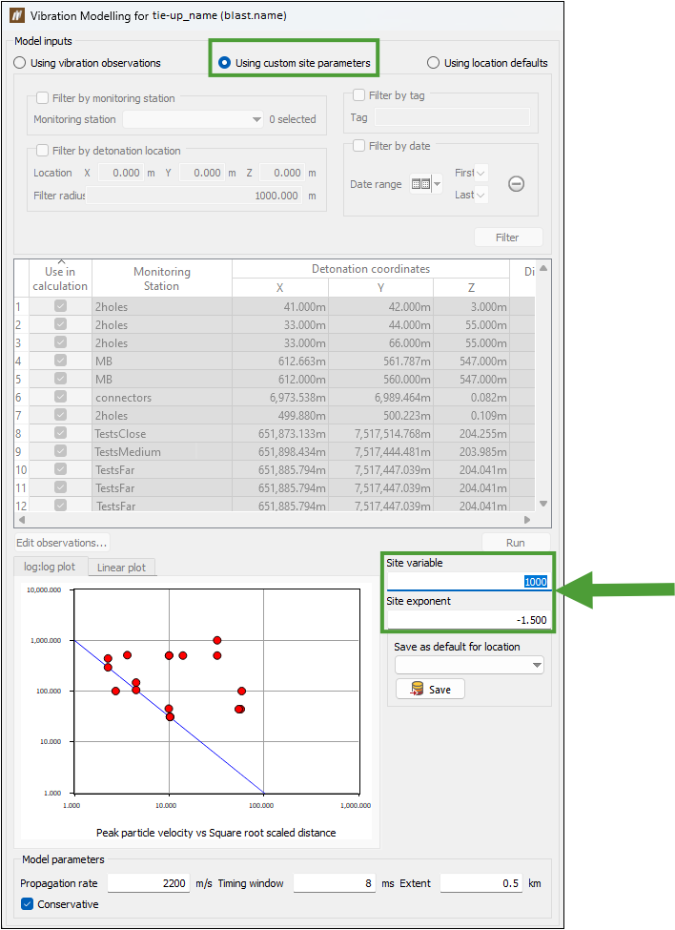Open the date range calendar picker icon

pyautogui.click(x=420, y=184)
